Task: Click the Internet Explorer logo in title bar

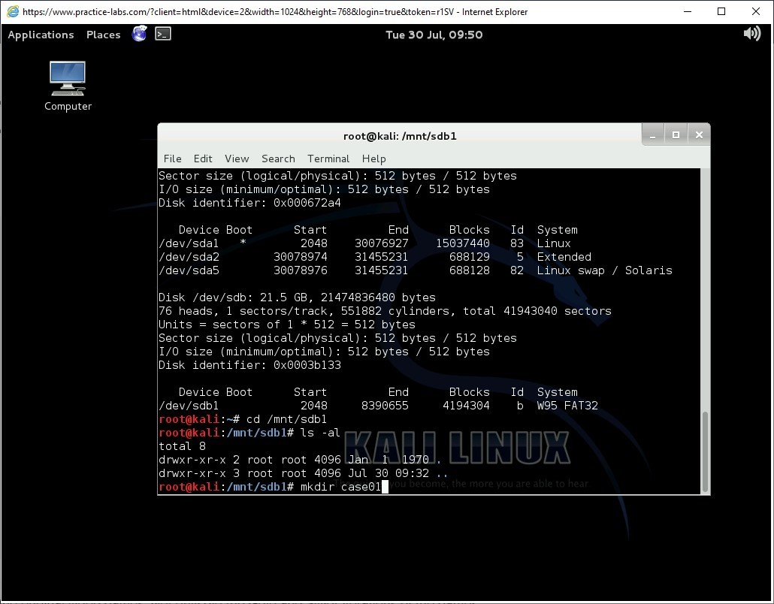Action: point(13,11)
